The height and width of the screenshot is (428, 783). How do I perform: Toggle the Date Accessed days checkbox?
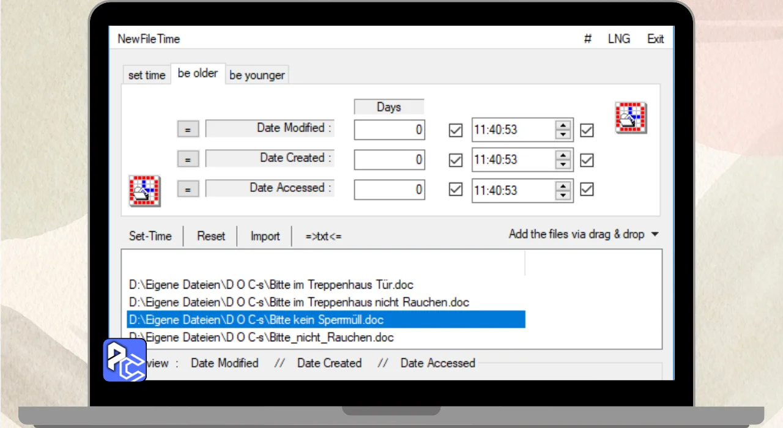[x=455, y=190]
